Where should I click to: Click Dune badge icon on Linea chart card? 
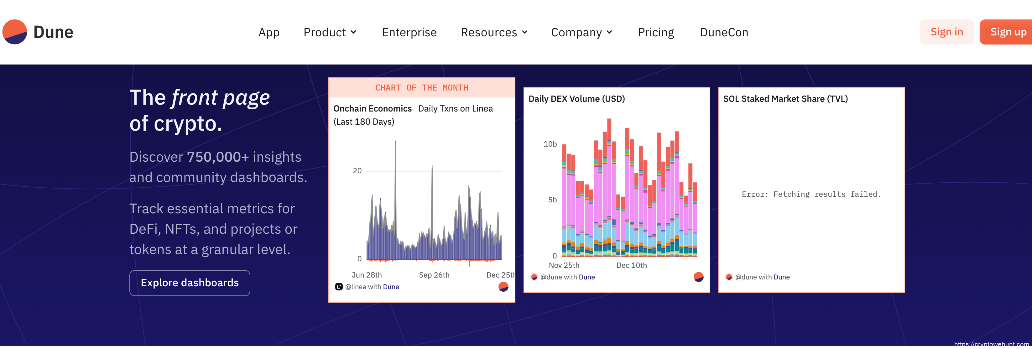click(503, 286)
